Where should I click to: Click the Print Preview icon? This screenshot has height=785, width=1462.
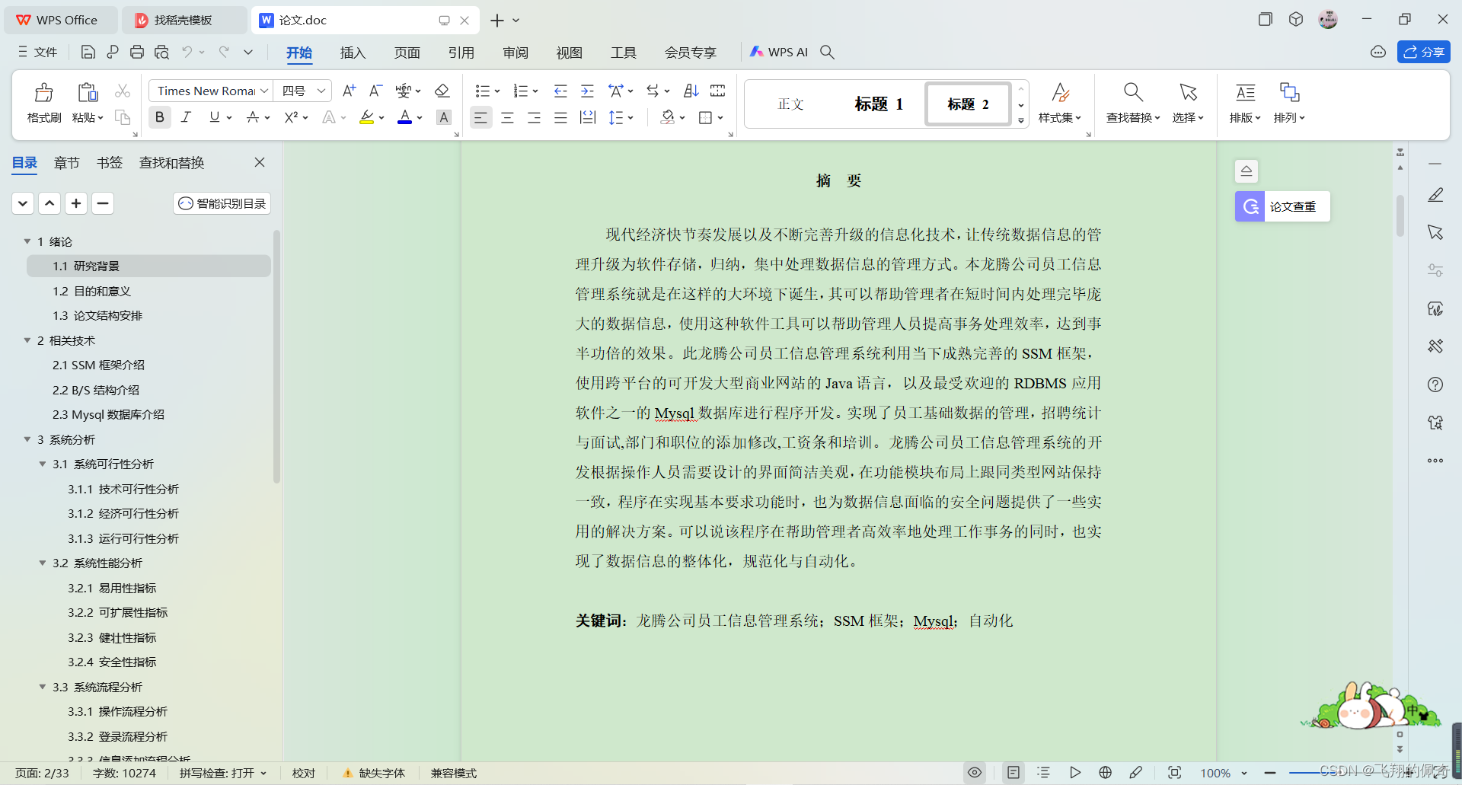pos(161,52)
